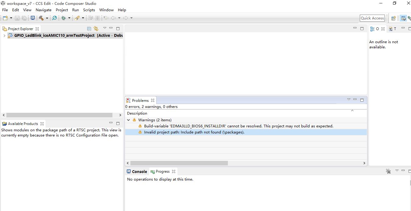Open the Build hammer dropdown arrow
This screenshot has width=411, height=211.
click(x=47, y=18)
